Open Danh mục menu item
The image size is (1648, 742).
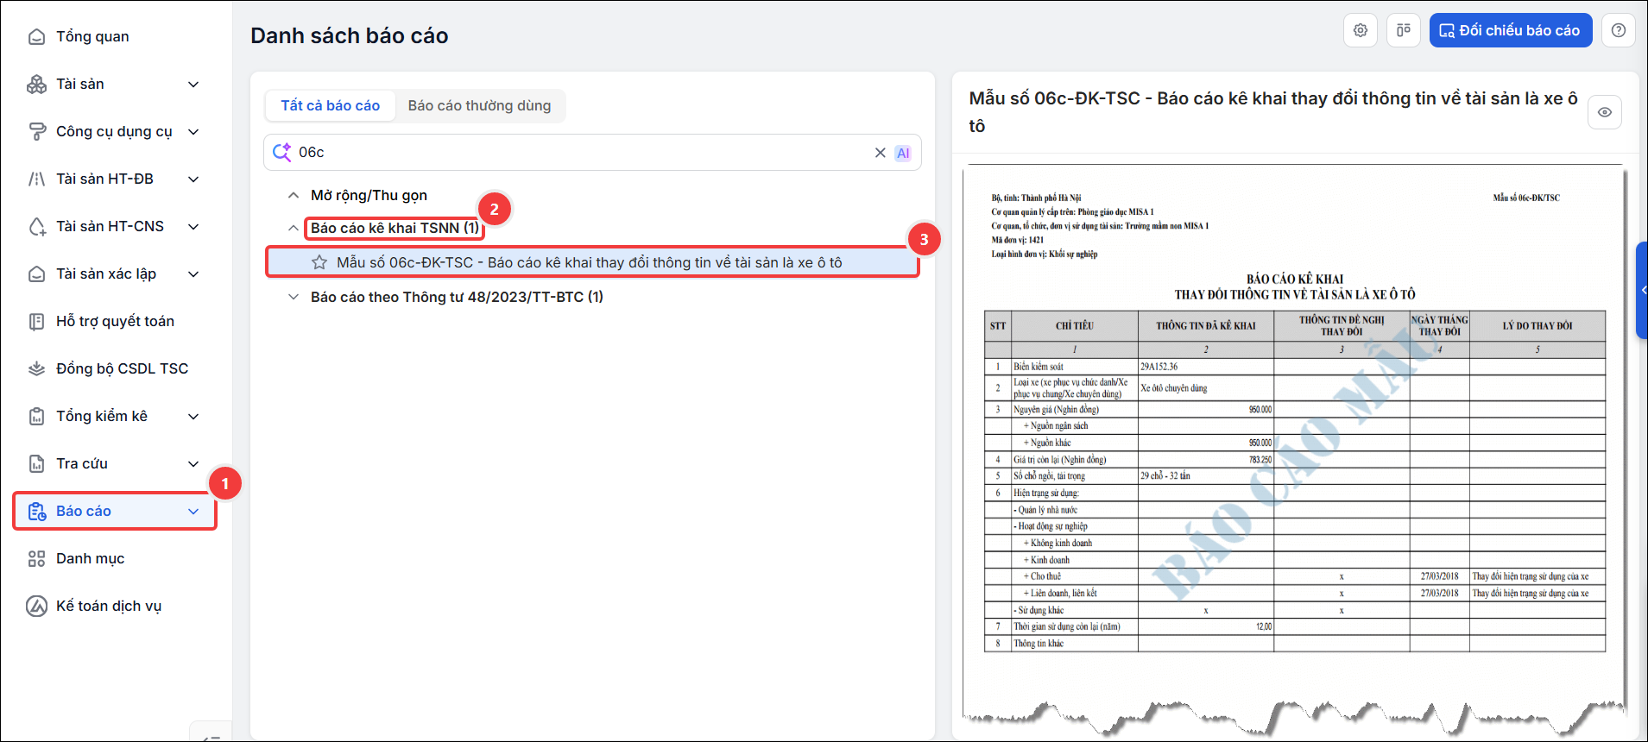click(x=90, y=558)
